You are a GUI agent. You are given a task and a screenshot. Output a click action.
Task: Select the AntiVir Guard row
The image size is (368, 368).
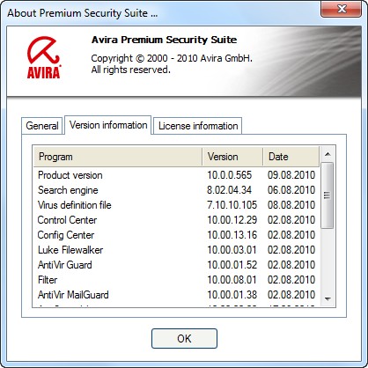177,265
